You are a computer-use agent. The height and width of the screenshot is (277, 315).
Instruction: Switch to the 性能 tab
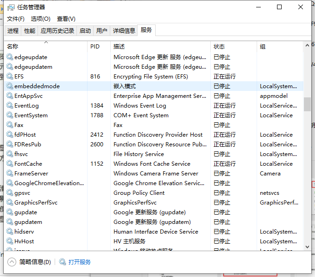30,31
